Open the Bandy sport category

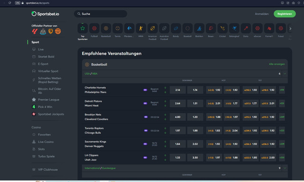(x=176, y=28)
